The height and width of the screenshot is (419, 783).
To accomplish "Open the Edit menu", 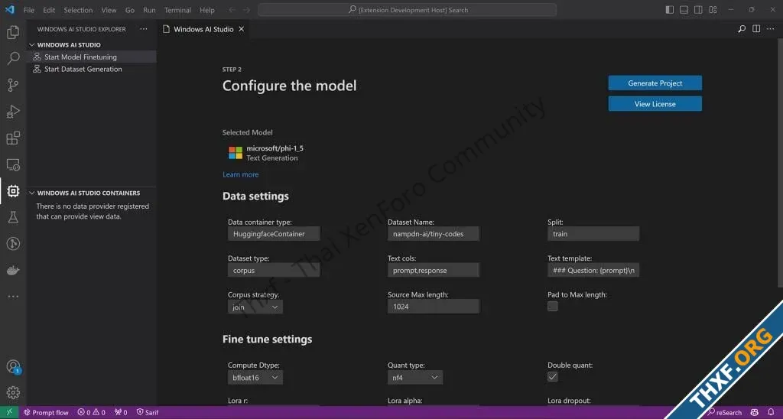I will [49, 10].
